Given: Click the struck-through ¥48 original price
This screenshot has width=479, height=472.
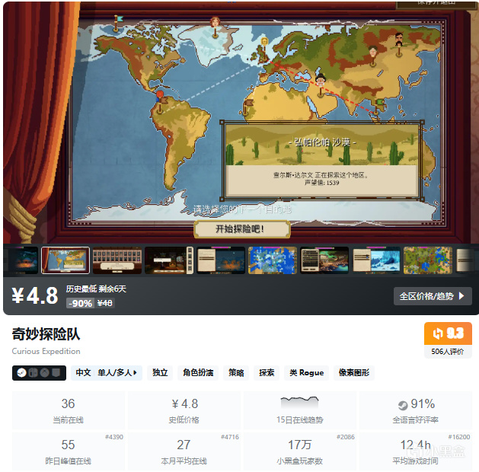Looking at the screenshot, I should tap(105, 303).
